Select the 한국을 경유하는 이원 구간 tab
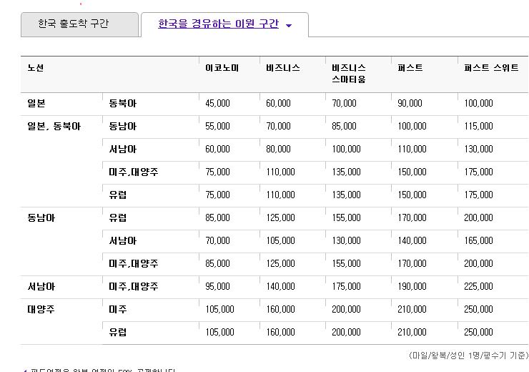 point(218,24)
